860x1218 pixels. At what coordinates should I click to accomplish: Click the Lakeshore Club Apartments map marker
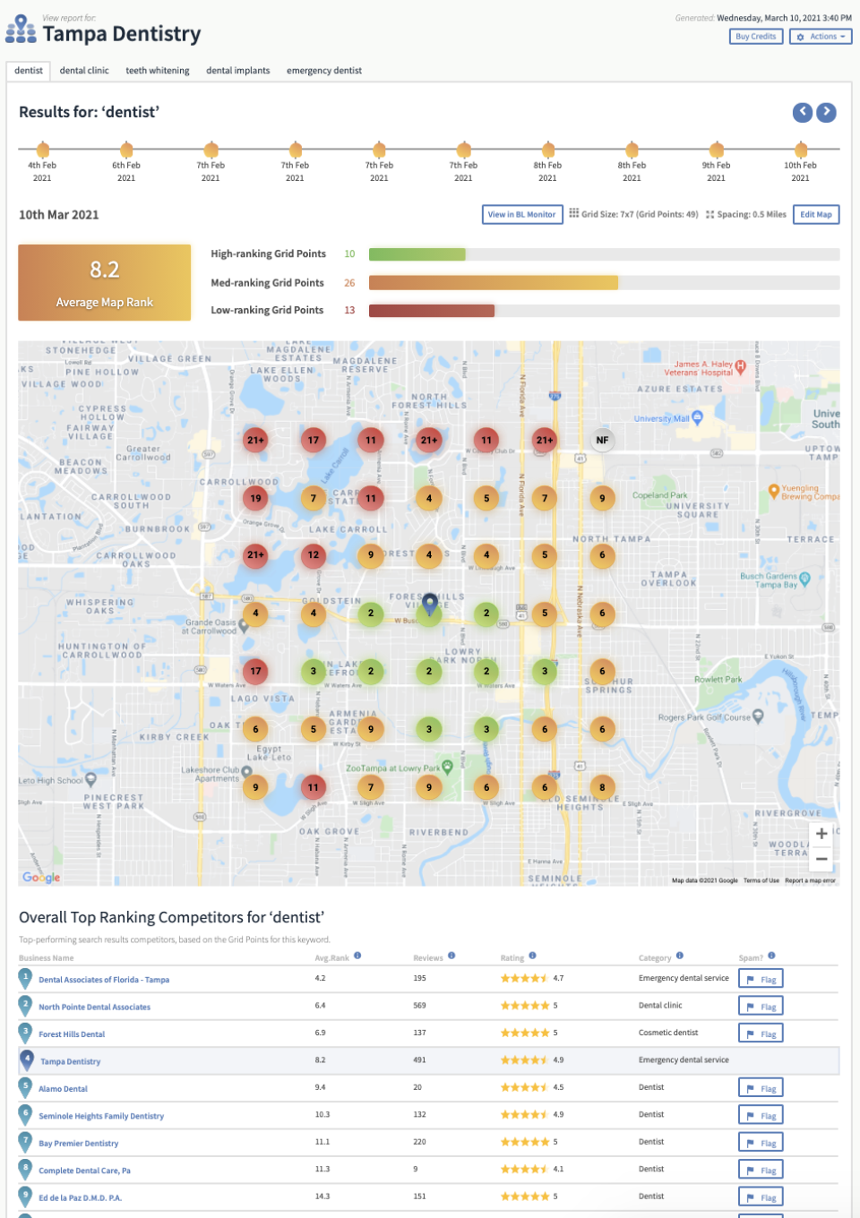246,771
